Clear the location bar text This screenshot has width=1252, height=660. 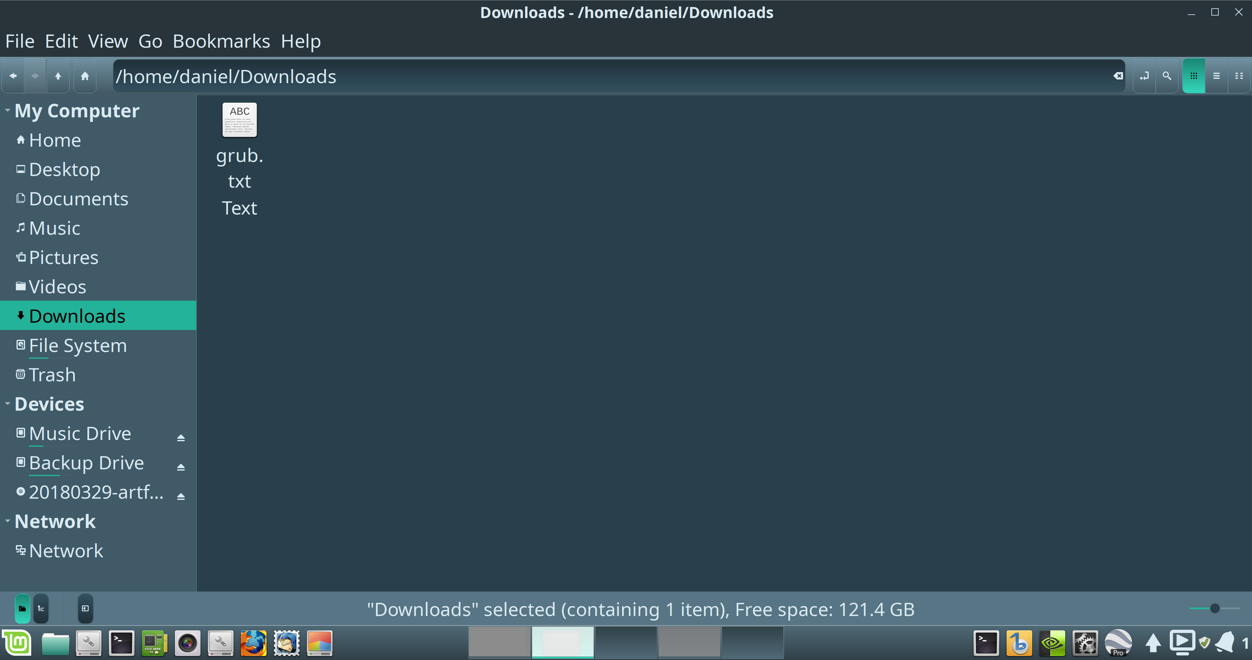[1118, 76]
